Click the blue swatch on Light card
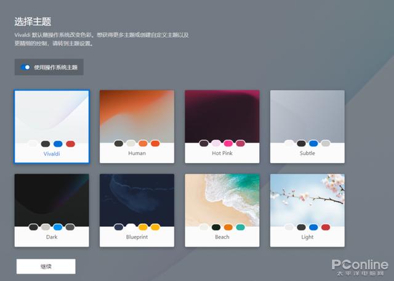 click(313, 227)
